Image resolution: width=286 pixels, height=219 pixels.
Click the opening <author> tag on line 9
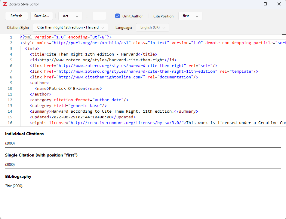tap(39, 83)
